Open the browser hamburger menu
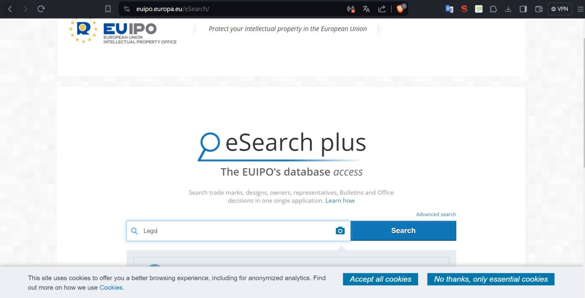Screen dimensions: 585x298 point(580,9)
